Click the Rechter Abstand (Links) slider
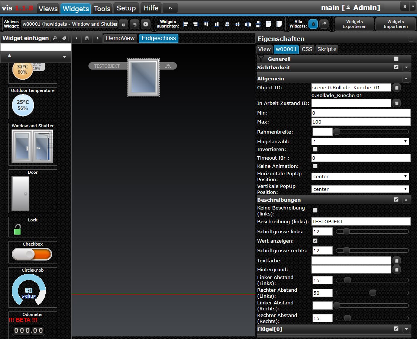 pos(372,293)
